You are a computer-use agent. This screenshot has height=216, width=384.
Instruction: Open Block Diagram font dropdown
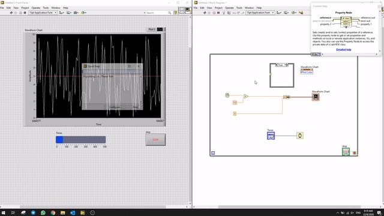[260, 13]
